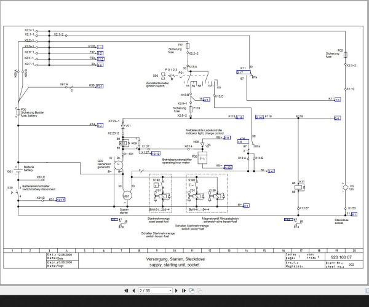Follow the F105 cross-reference link box
The height and width of the screenshot is (307, 369).
[x=100, y=47]
